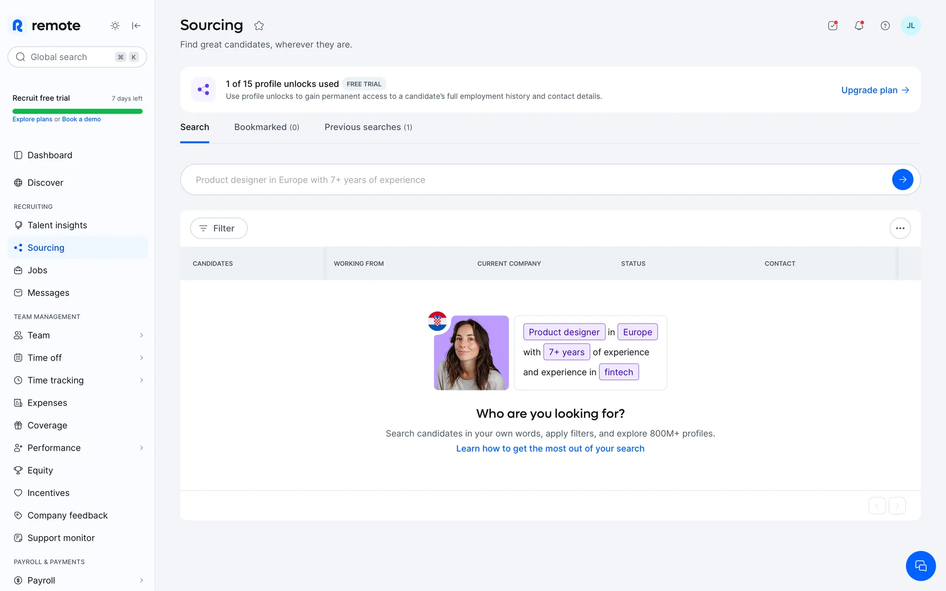
Task: Focus the candidate search input field
Action: (x=537, y=180)
